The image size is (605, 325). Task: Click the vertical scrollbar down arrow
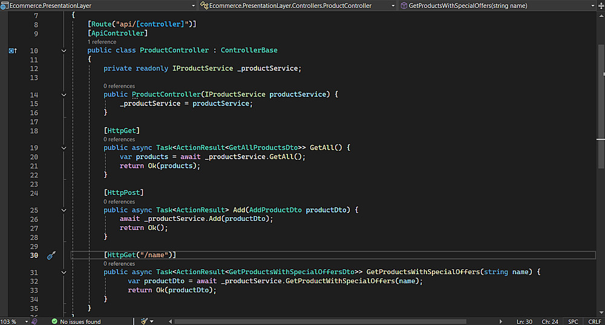pos(601,313)
